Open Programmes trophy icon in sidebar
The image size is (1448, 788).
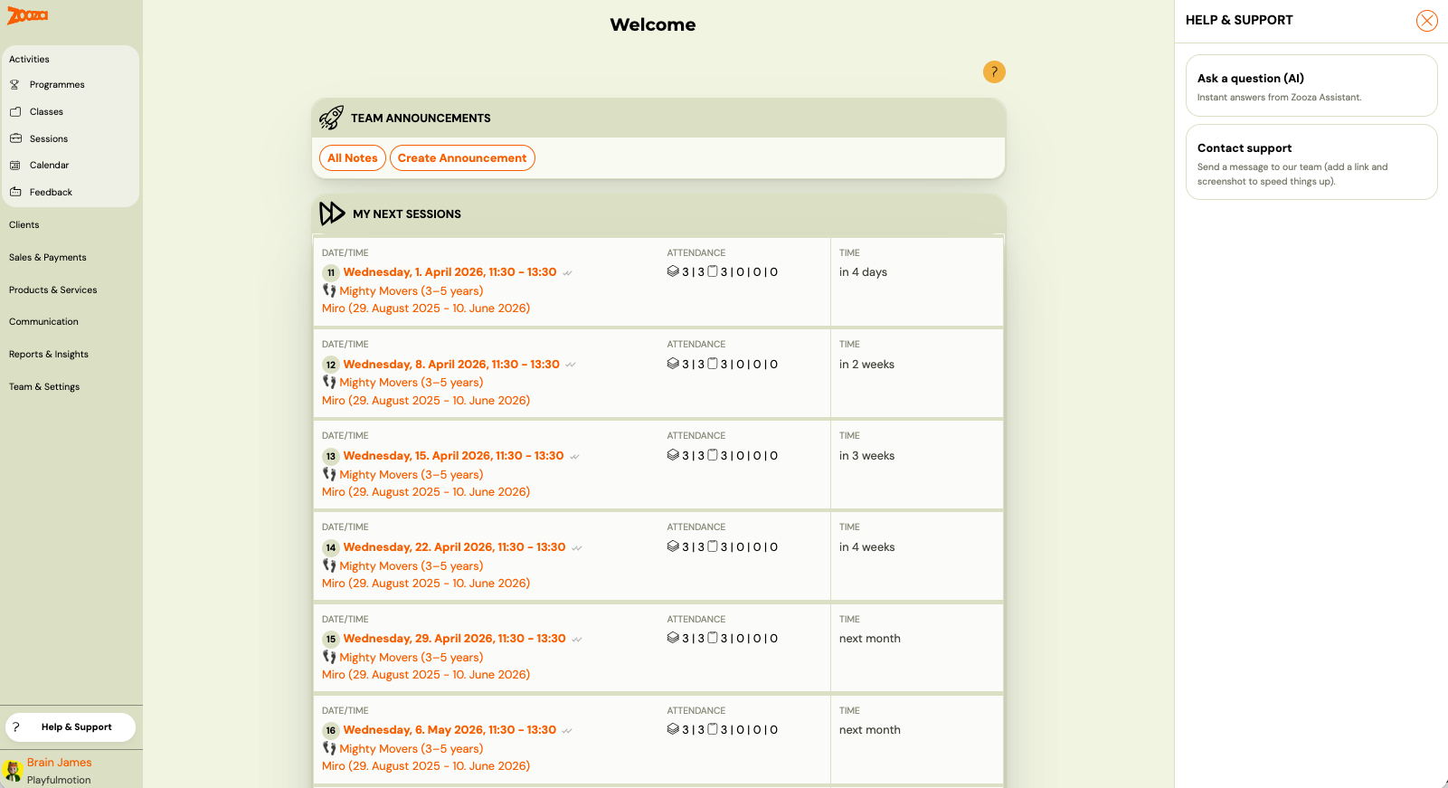(x=15, y=84)
